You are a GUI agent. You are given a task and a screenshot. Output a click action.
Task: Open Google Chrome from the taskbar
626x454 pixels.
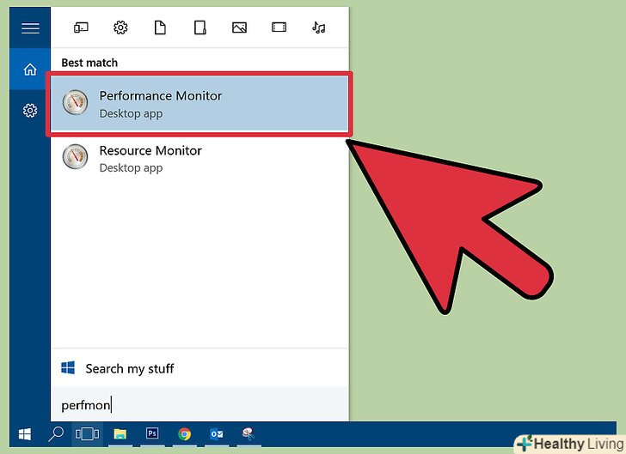184,434
